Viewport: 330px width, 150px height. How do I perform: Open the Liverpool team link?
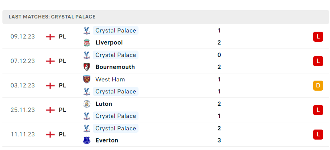click(x=109, y=43)
